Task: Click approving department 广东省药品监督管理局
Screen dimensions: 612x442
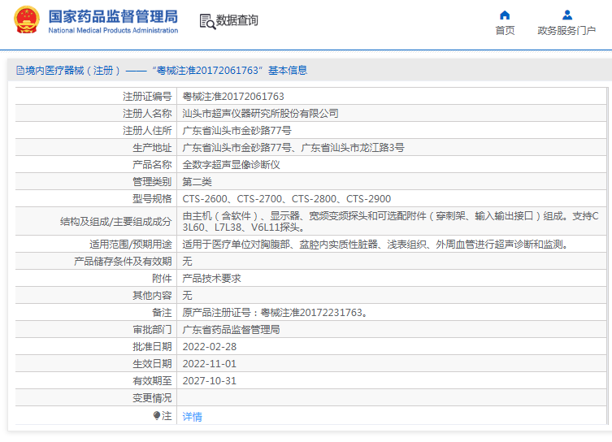Action: (231, 330)
